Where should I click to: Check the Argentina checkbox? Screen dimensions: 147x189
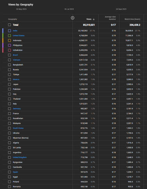(9, 152)
